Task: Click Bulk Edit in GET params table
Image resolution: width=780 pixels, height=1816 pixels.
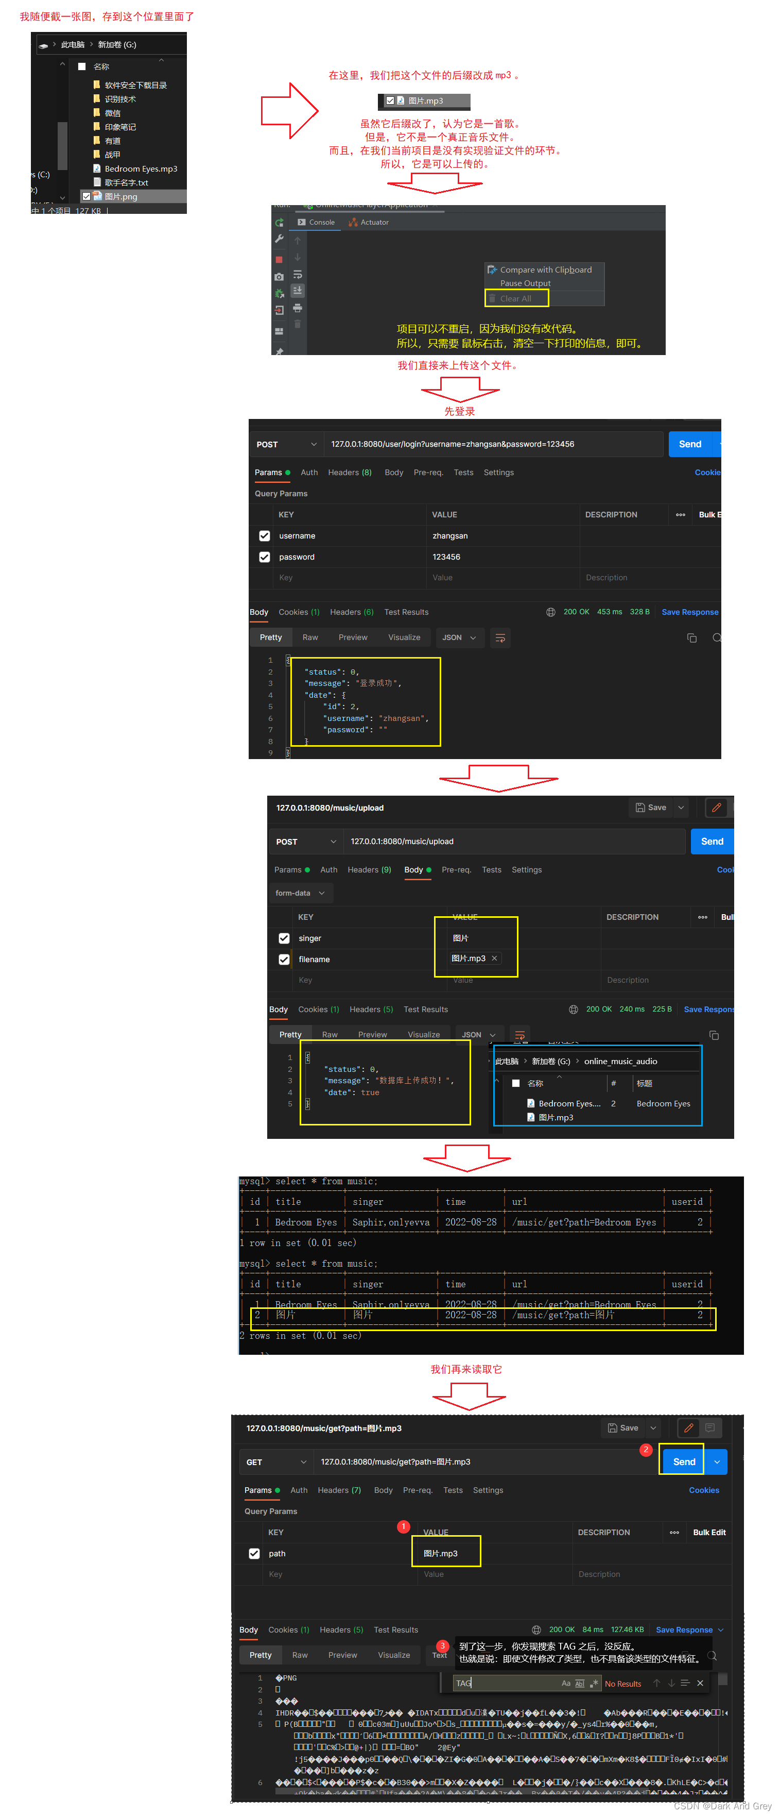Action: (709, 1533)
